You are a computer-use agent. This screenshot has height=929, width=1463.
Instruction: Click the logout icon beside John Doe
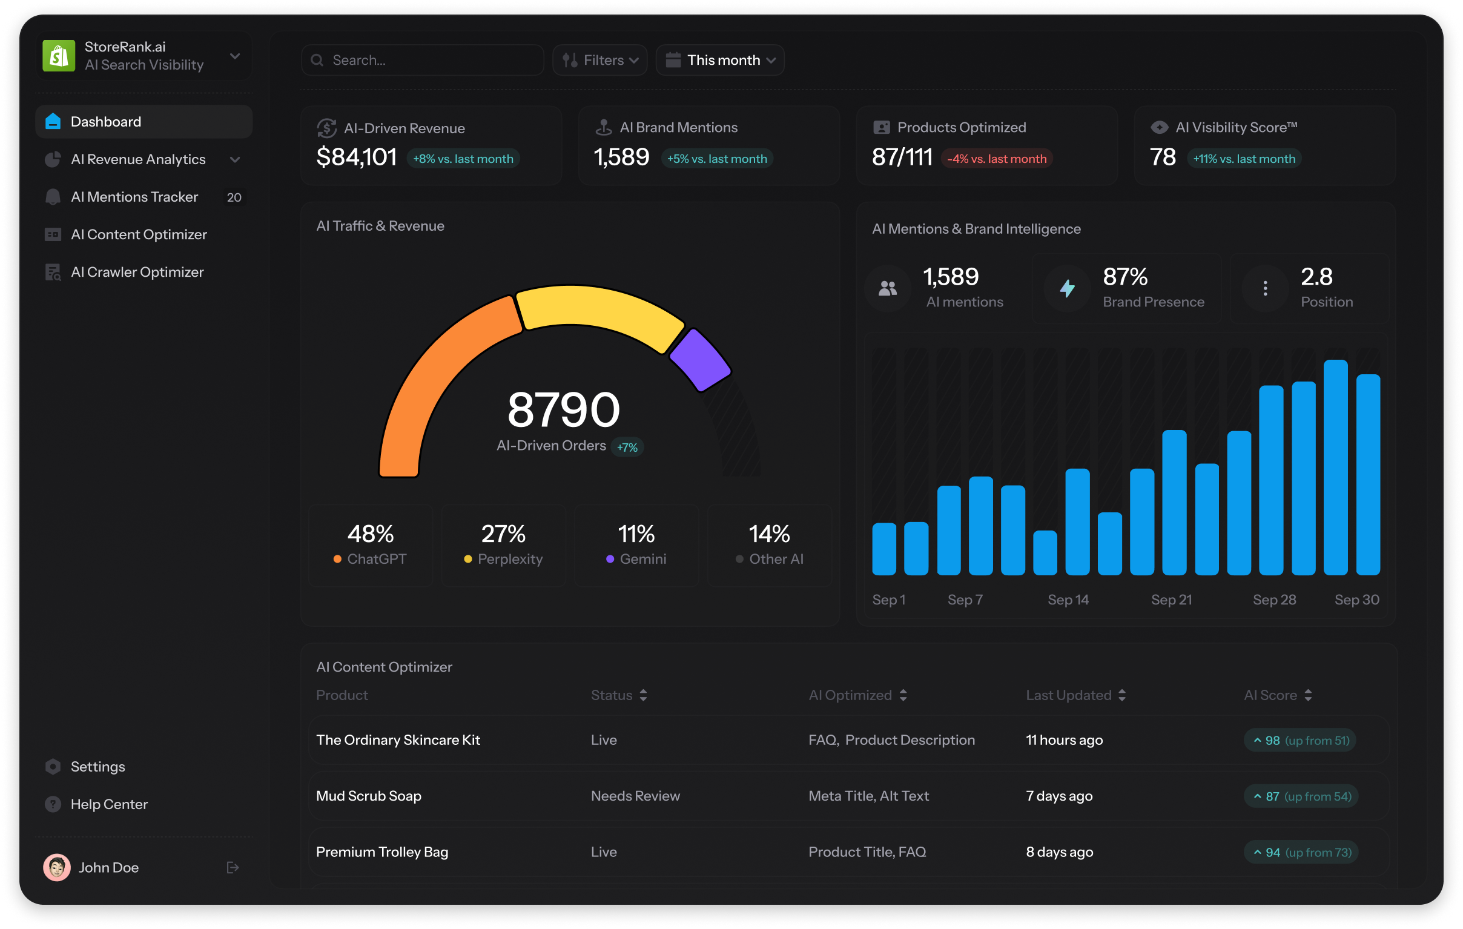click(x=233, y=868)
